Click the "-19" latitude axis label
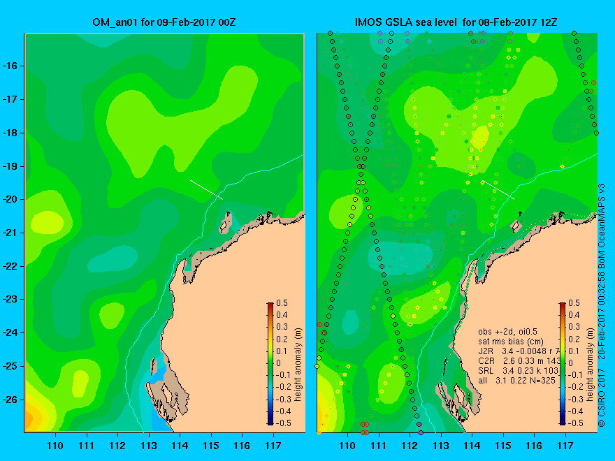The width and height of the screenshot is (615, 461). click(x=8, y=166)
